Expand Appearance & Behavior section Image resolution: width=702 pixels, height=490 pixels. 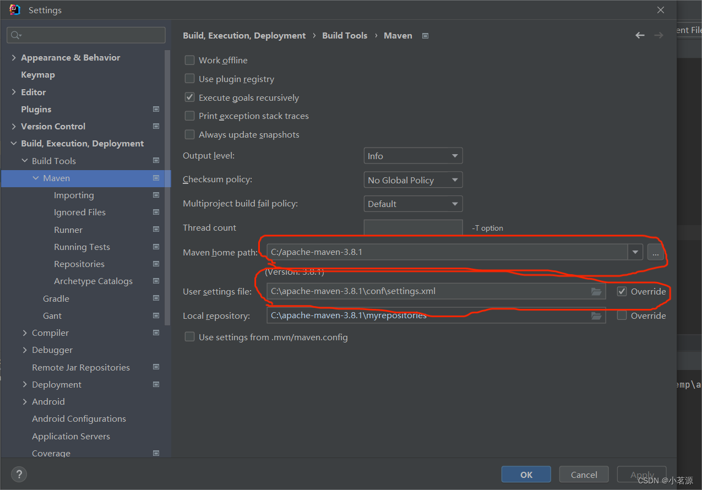(x=14, y=57)
